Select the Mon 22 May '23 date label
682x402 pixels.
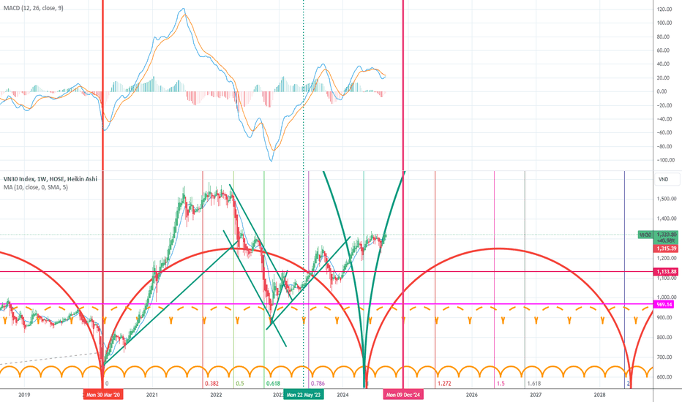[304, 395]
